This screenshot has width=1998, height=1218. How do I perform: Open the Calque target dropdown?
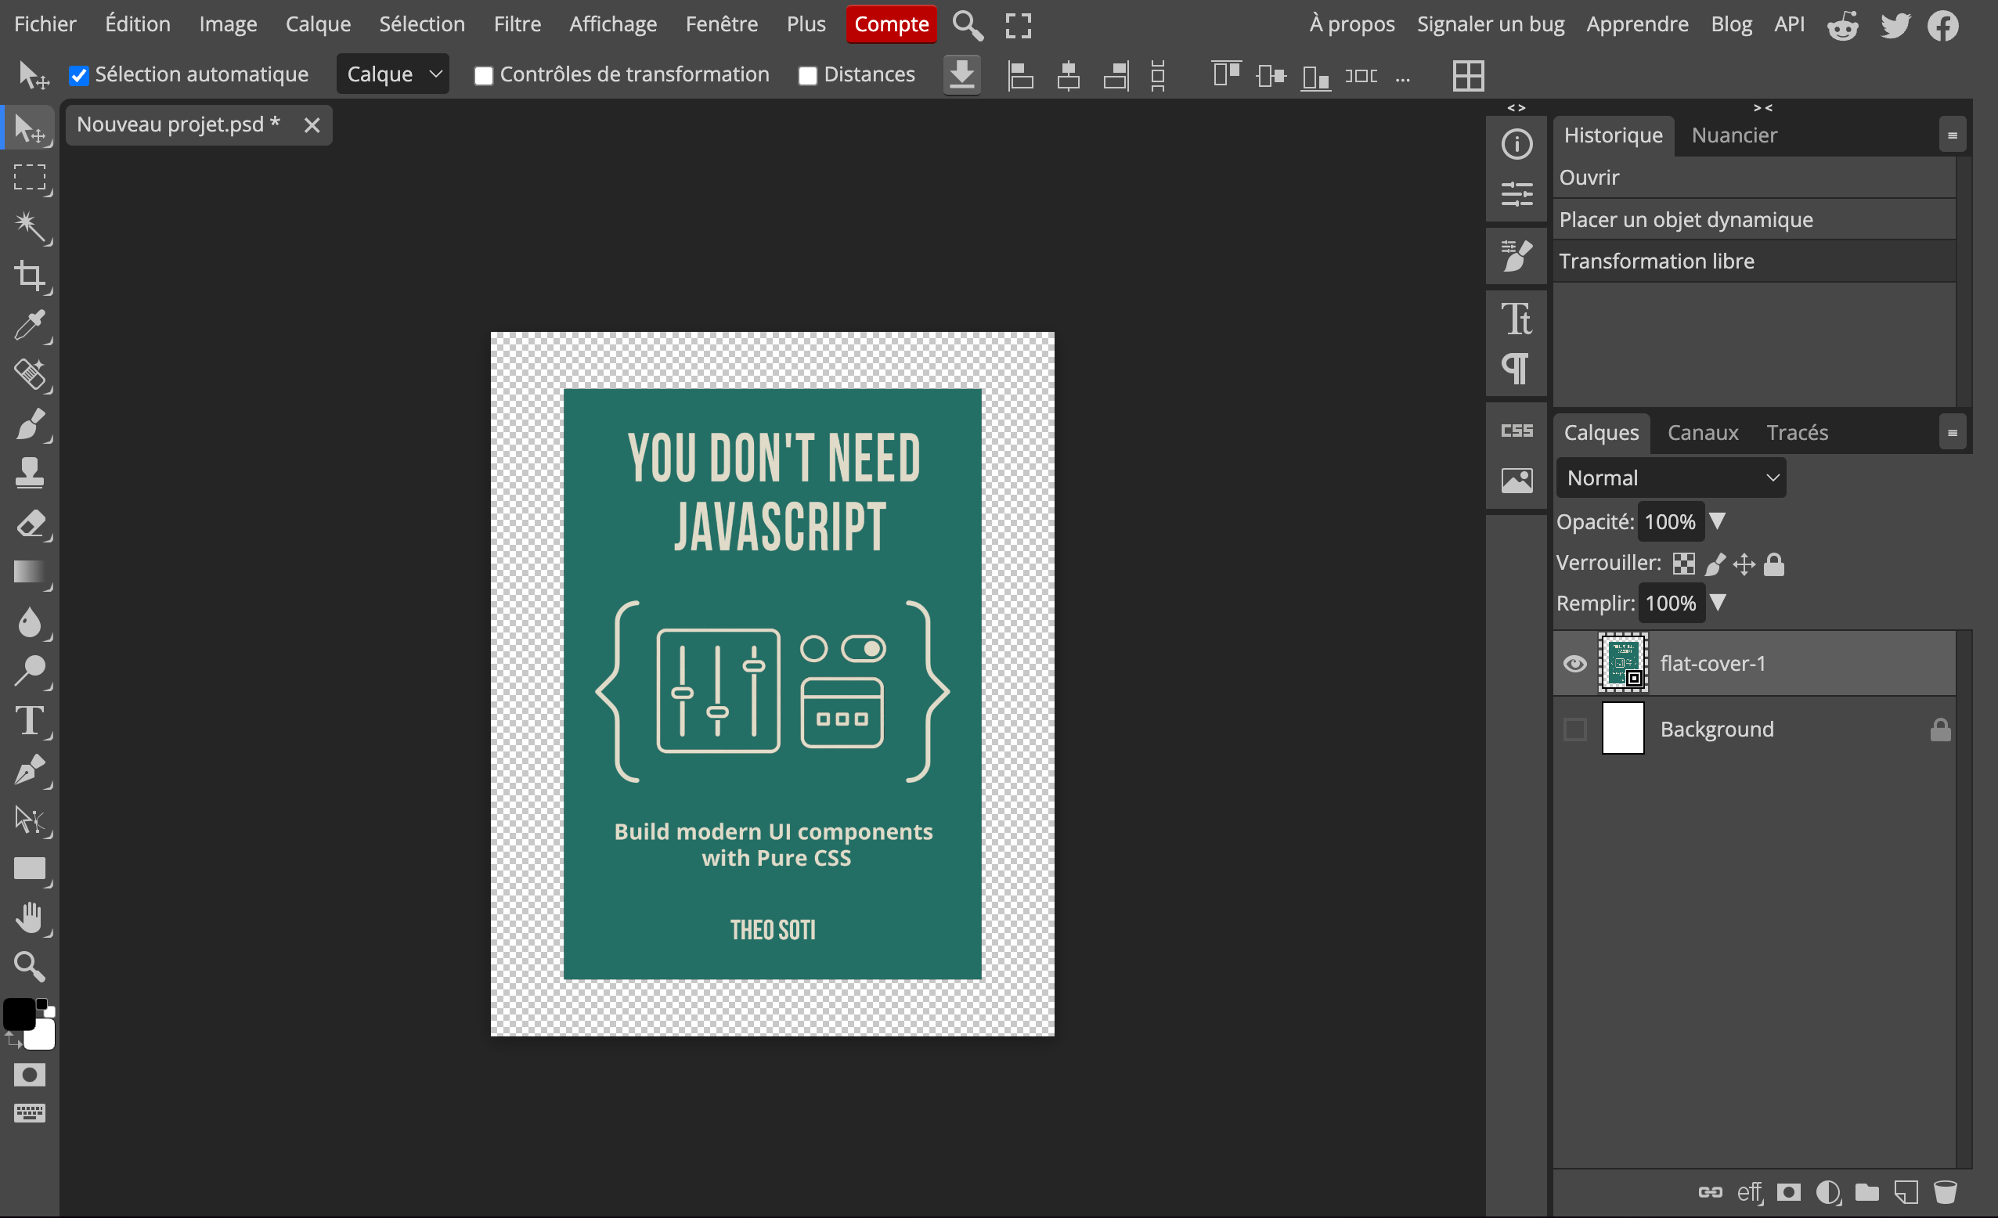[x=392, y=74]
